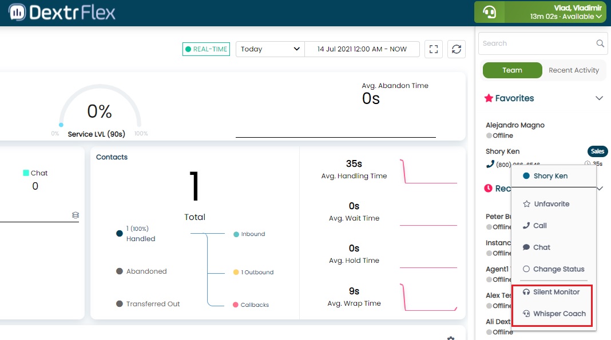This screenshot has width=611, height=340.
Task: Click the Avg. Hold Time value
Action: point(354,249)
